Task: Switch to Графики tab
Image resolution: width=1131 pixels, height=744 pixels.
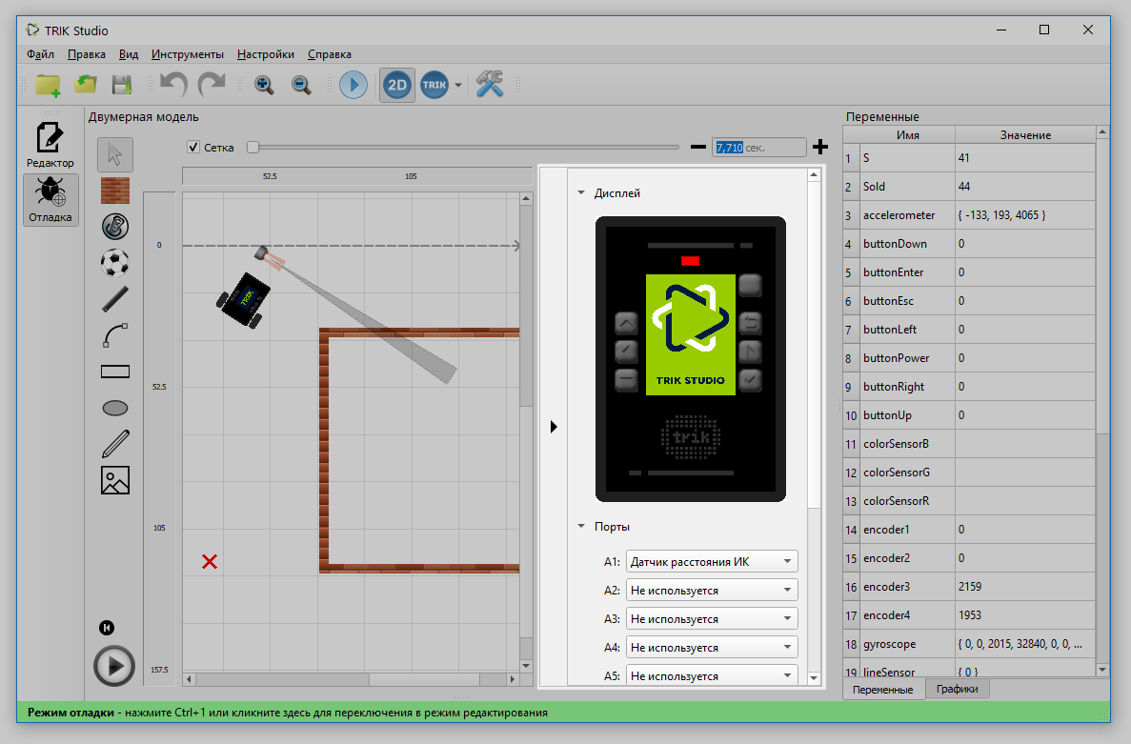Action: click(958, 689)
